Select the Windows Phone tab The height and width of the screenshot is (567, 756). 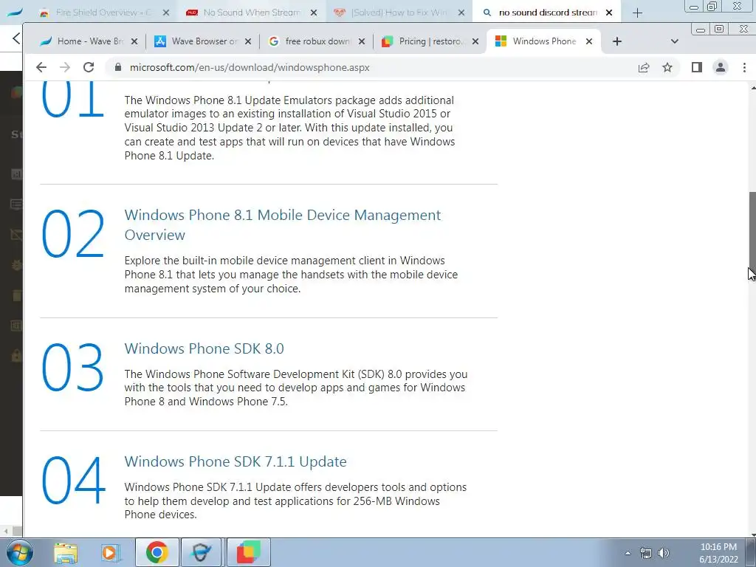pos(537,41)
